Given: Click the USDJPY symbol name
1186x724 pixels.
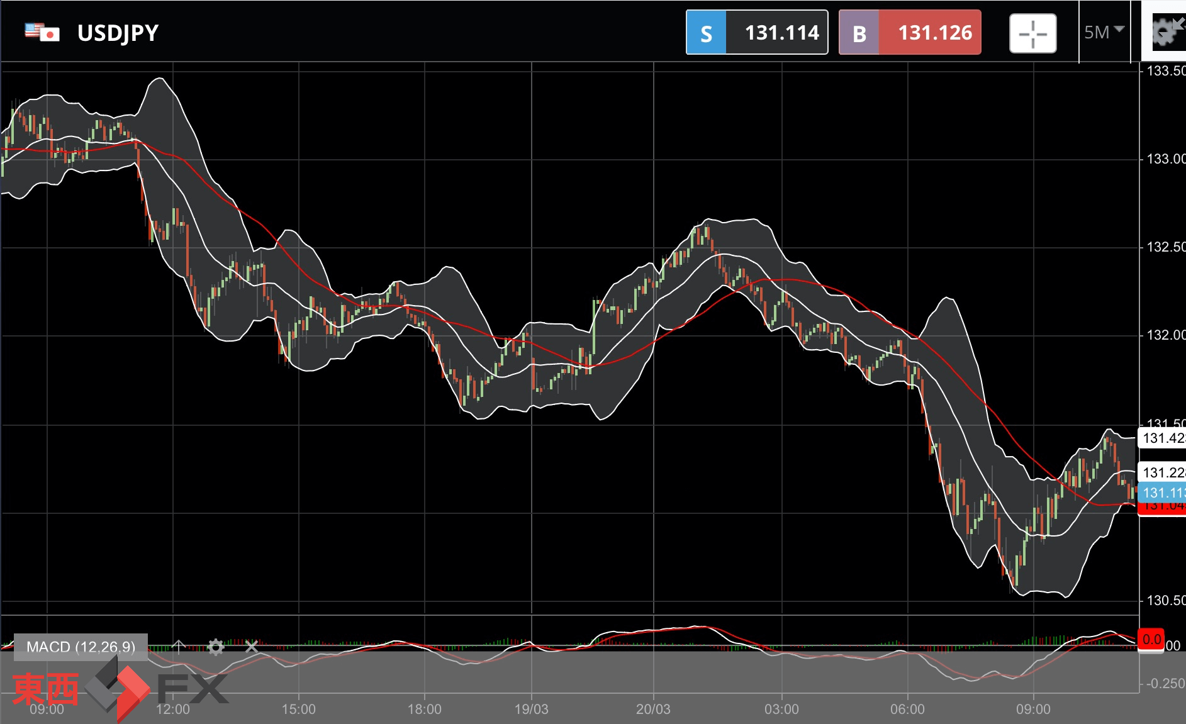Looking at the screenshot, I should pos(118,33).
